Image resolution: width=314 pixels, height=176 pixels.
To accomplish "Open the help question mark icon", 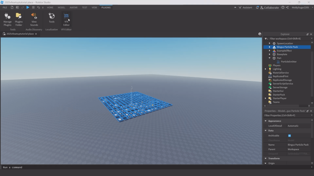I will pyautogui.click(x=283, y=7).
